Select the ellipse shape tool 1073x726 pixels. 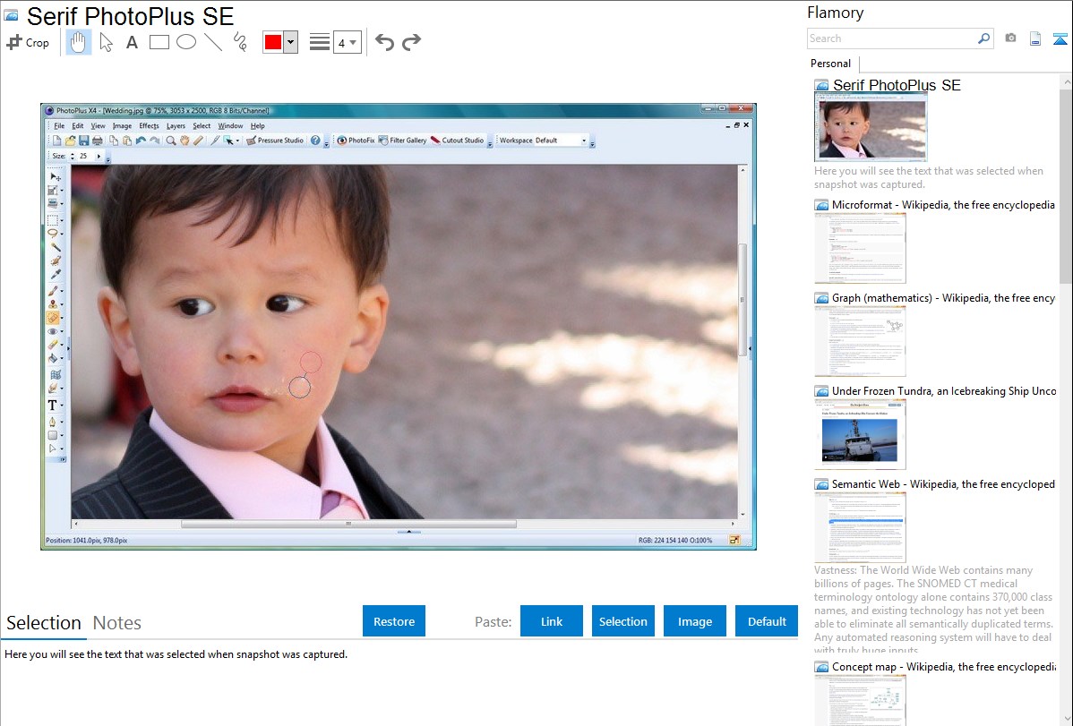tap(186, 42)
